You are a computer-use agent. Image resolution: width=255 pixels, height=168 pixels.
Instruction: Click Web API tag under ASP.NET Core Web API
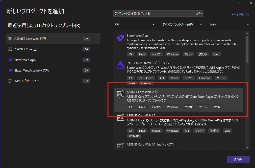[134, 136]
